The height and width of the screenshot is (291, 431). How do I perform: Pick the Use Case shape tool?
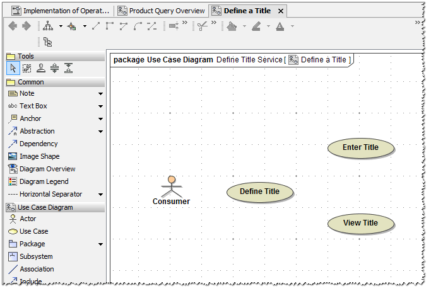(x=33, y=232)
